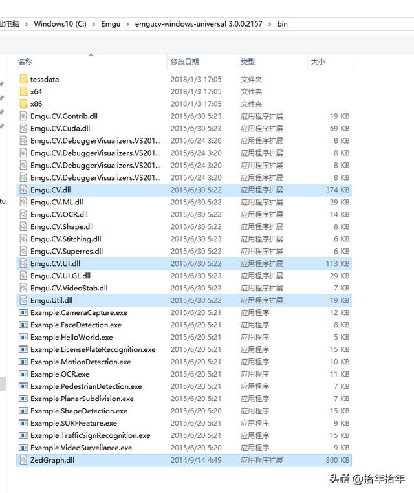Viewport: 414px width, 493px height.
Task: Navigate to Emgu folder in address bar
Action: [111, 24]
